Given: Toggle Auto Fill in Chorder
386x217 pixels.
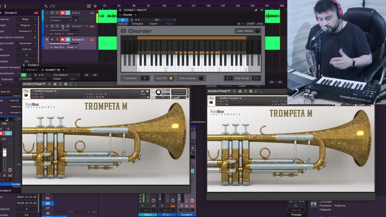Looking at the screenshot, I should 171,78.
